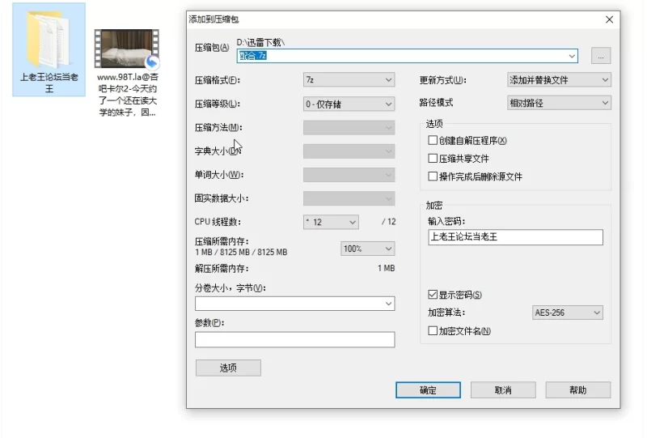Click the 取消 cancel button
Viewport: 647px width, 438px height.
point(502,390)
